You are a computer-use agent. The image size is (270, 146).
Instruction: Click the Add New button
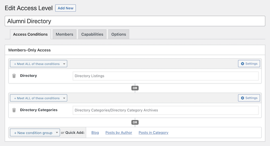tap(66, 8)
